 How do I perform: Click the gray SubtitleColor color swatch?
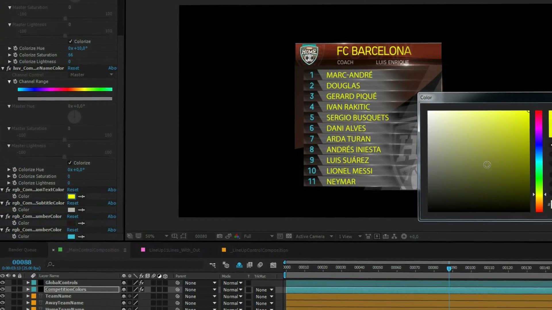[x=71, y=210]
